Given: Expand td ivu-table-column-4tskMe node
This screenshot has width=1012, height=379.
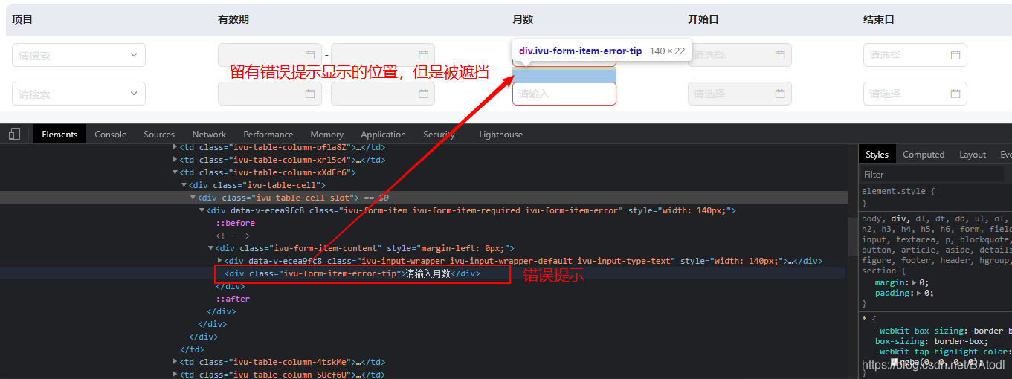Looking at the screenshot, I should pos(175,362).
